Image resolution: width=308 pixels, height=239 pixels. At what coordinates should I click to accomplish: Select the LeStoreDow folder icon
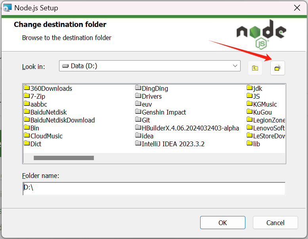point(250,135)
